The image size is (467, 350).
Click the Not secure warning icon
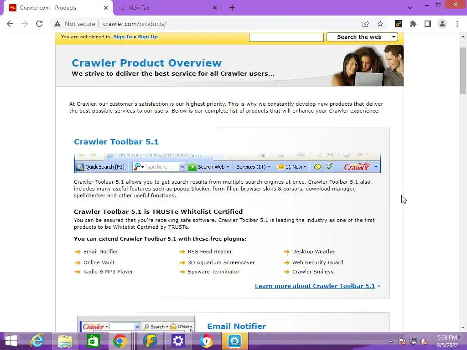[x=57, y=24]
